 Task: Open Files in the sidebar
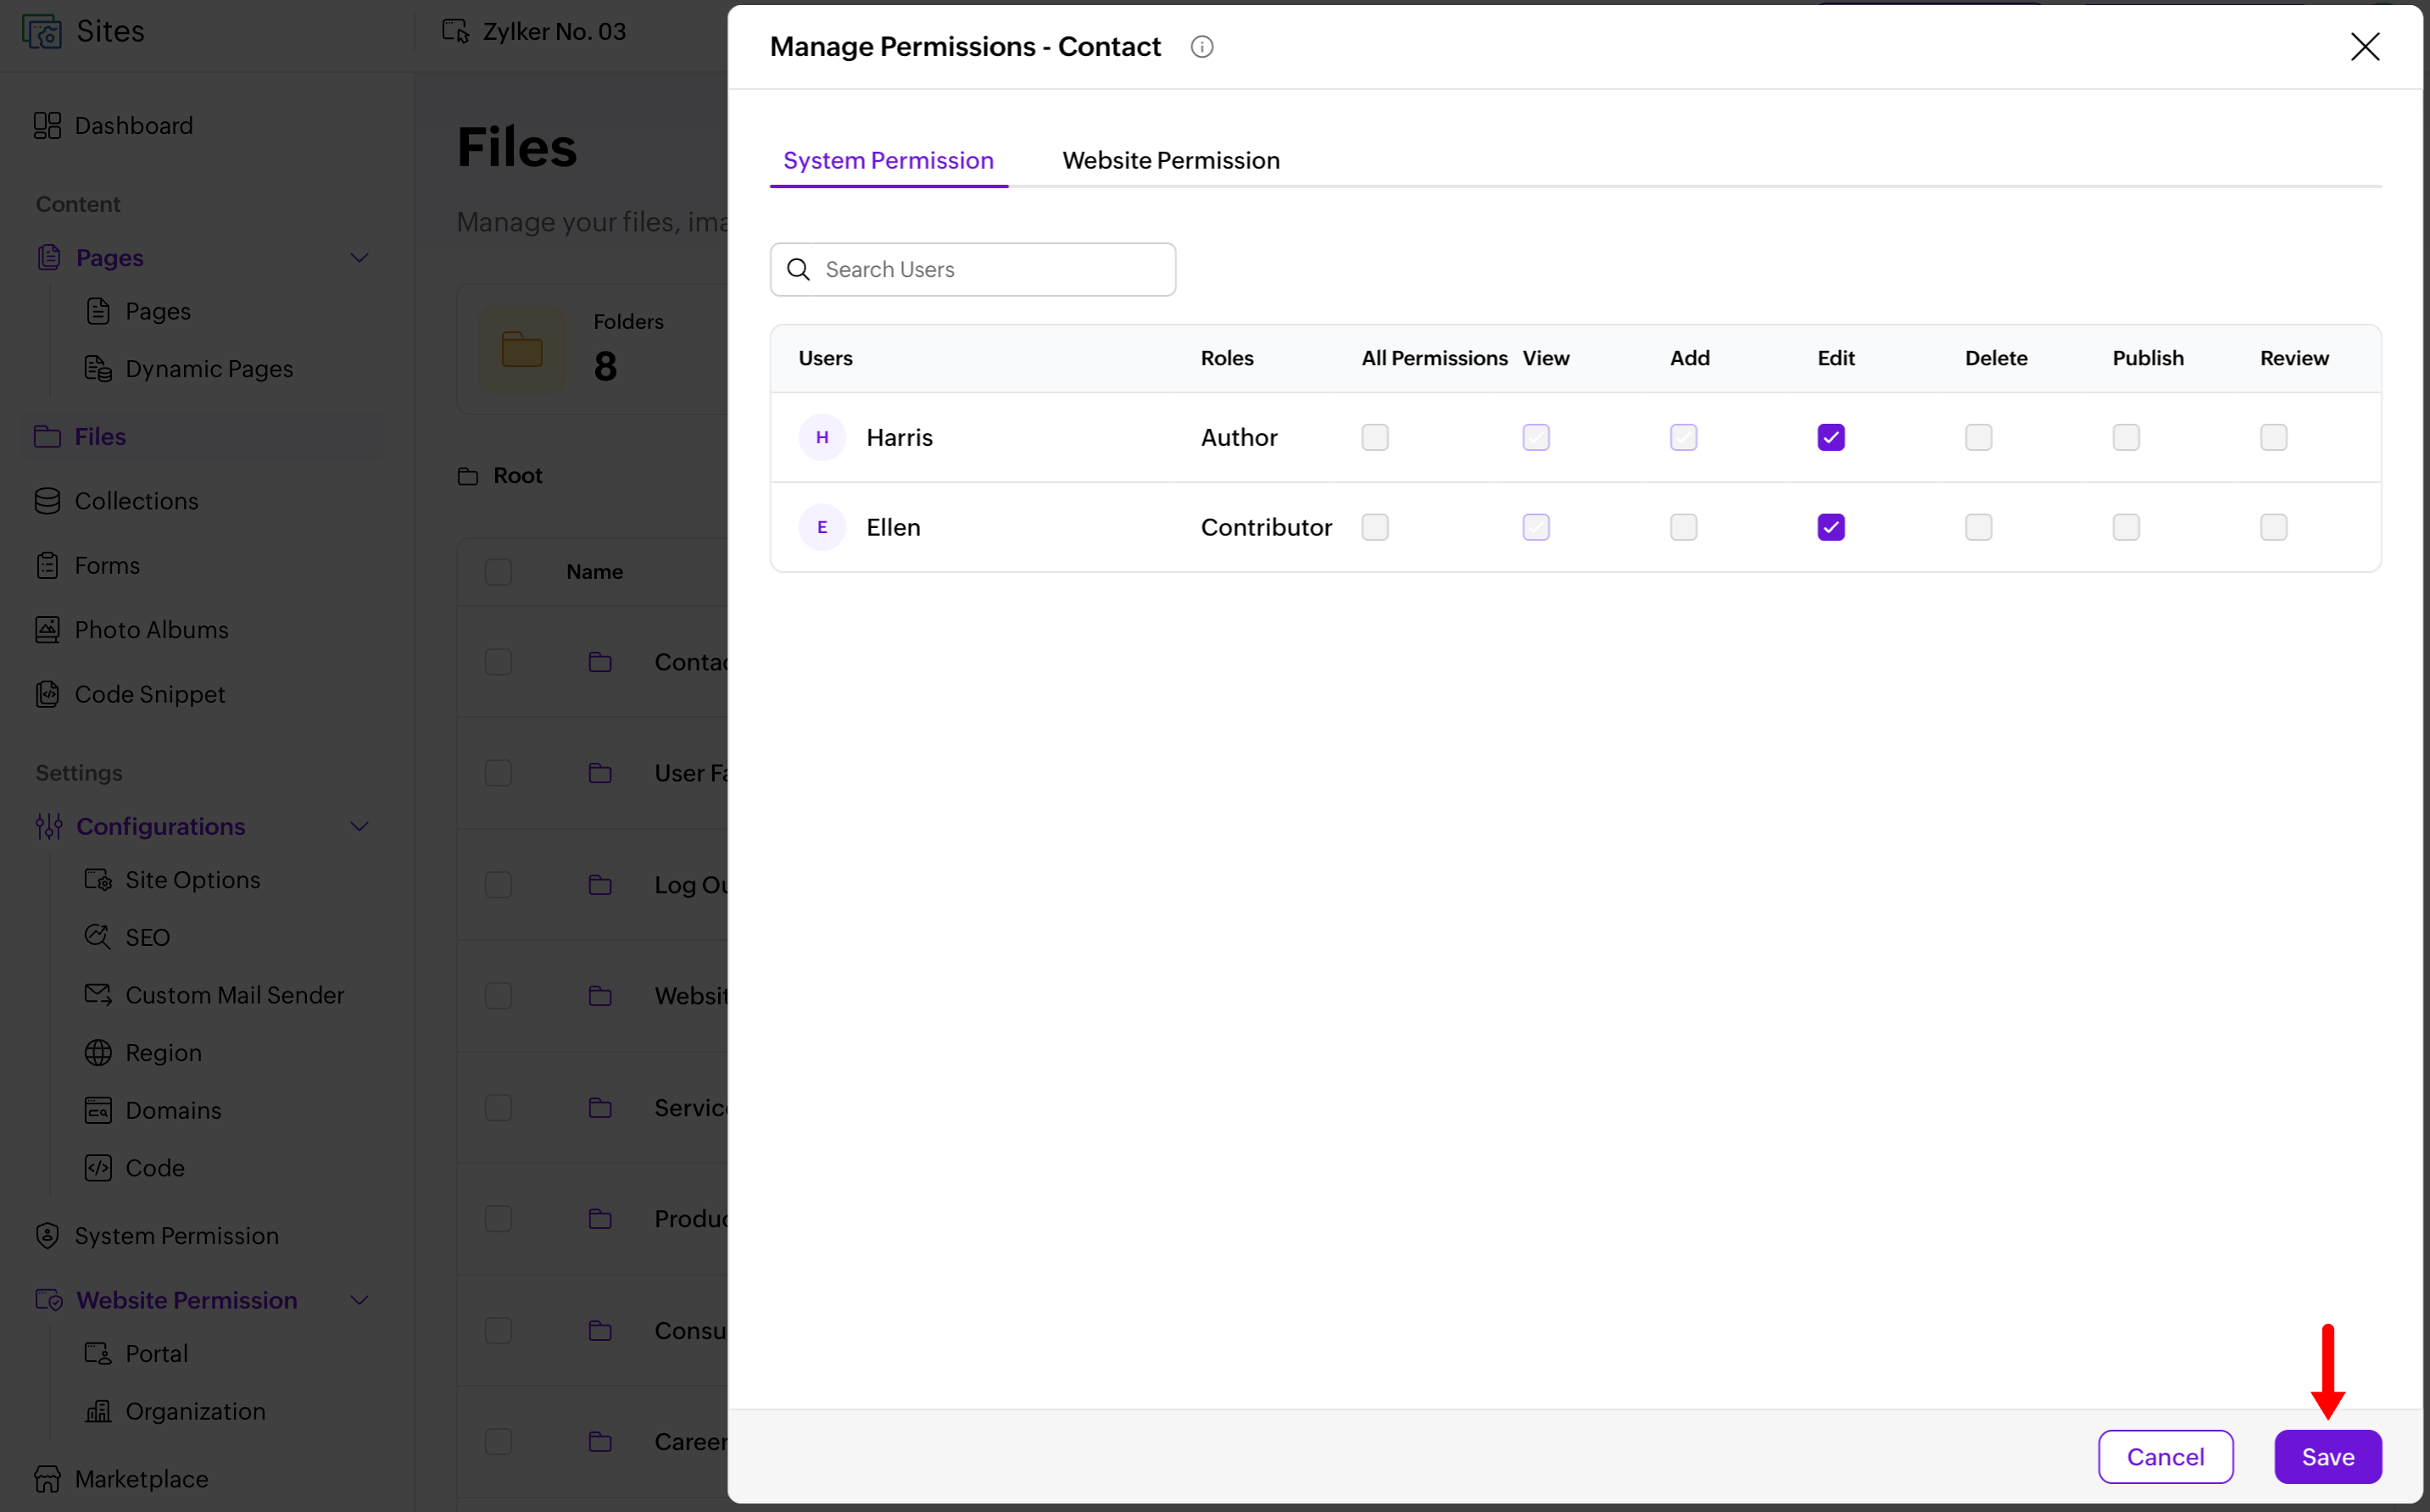click(x=203, y=437)
